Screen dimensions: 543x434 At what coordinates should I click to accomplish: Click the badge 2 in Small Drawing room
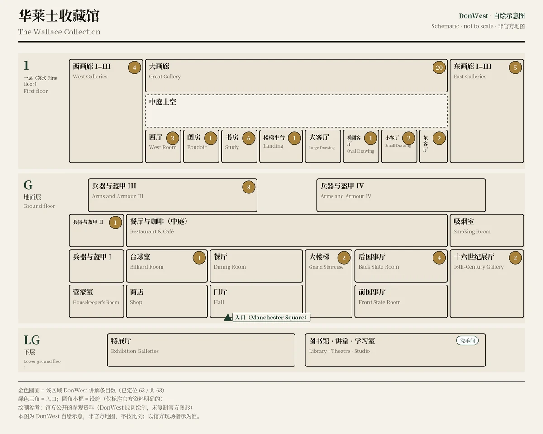[409, 139]
